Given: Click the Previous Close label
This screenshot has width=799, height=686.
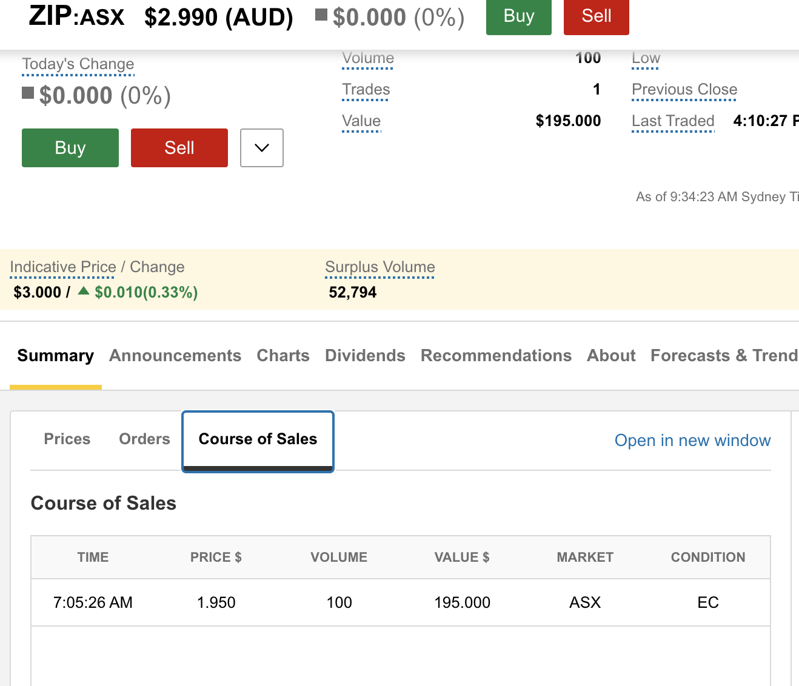Looking at the screenshot, I should pyautogui.click(x=684, y=90).
